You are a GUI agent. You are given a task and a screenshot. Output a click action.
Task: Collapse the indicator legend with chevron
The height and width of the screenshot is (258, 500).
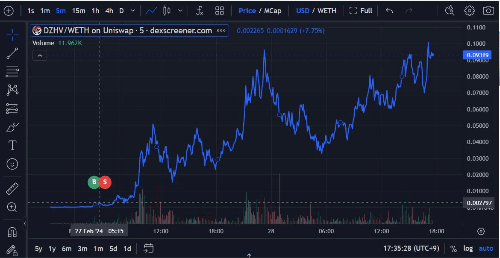(x=39, y=56)
